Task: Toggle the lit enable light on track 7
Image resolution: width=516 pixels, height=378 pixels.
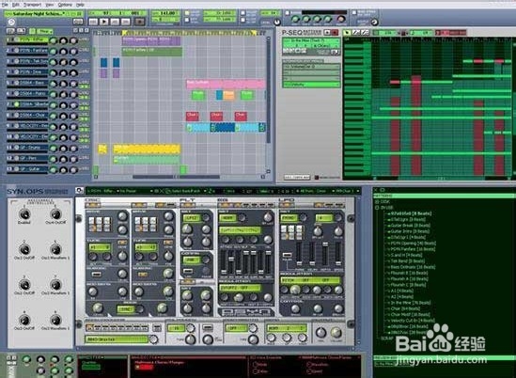Action: [17, 104]
